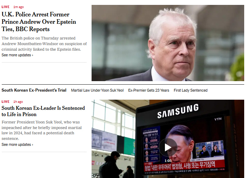Click See more updates under Epstein story
Viewport: 247px width, 178px height.
[x=17, y=55]
